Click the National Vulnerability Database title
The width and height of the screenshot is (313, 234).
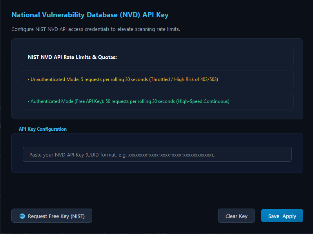[x=90, y=15]
